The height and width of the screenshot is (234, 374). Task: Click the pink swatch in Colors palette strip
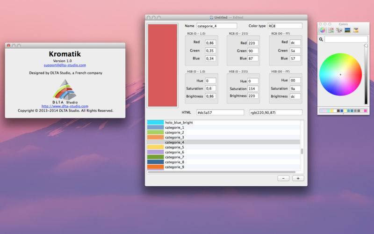pyautogui.click(x=366, y=110)
